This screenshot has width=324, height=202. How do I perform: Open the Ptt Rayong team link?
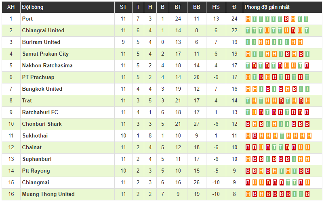click(36, 171)
